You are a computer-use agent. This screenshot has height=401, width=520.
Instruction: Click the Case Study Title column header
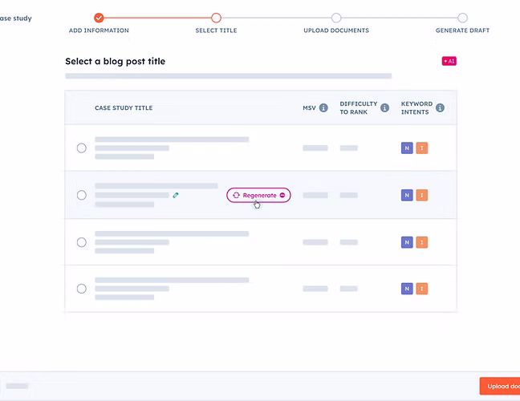pyautogui.click(x=124, y=107)
